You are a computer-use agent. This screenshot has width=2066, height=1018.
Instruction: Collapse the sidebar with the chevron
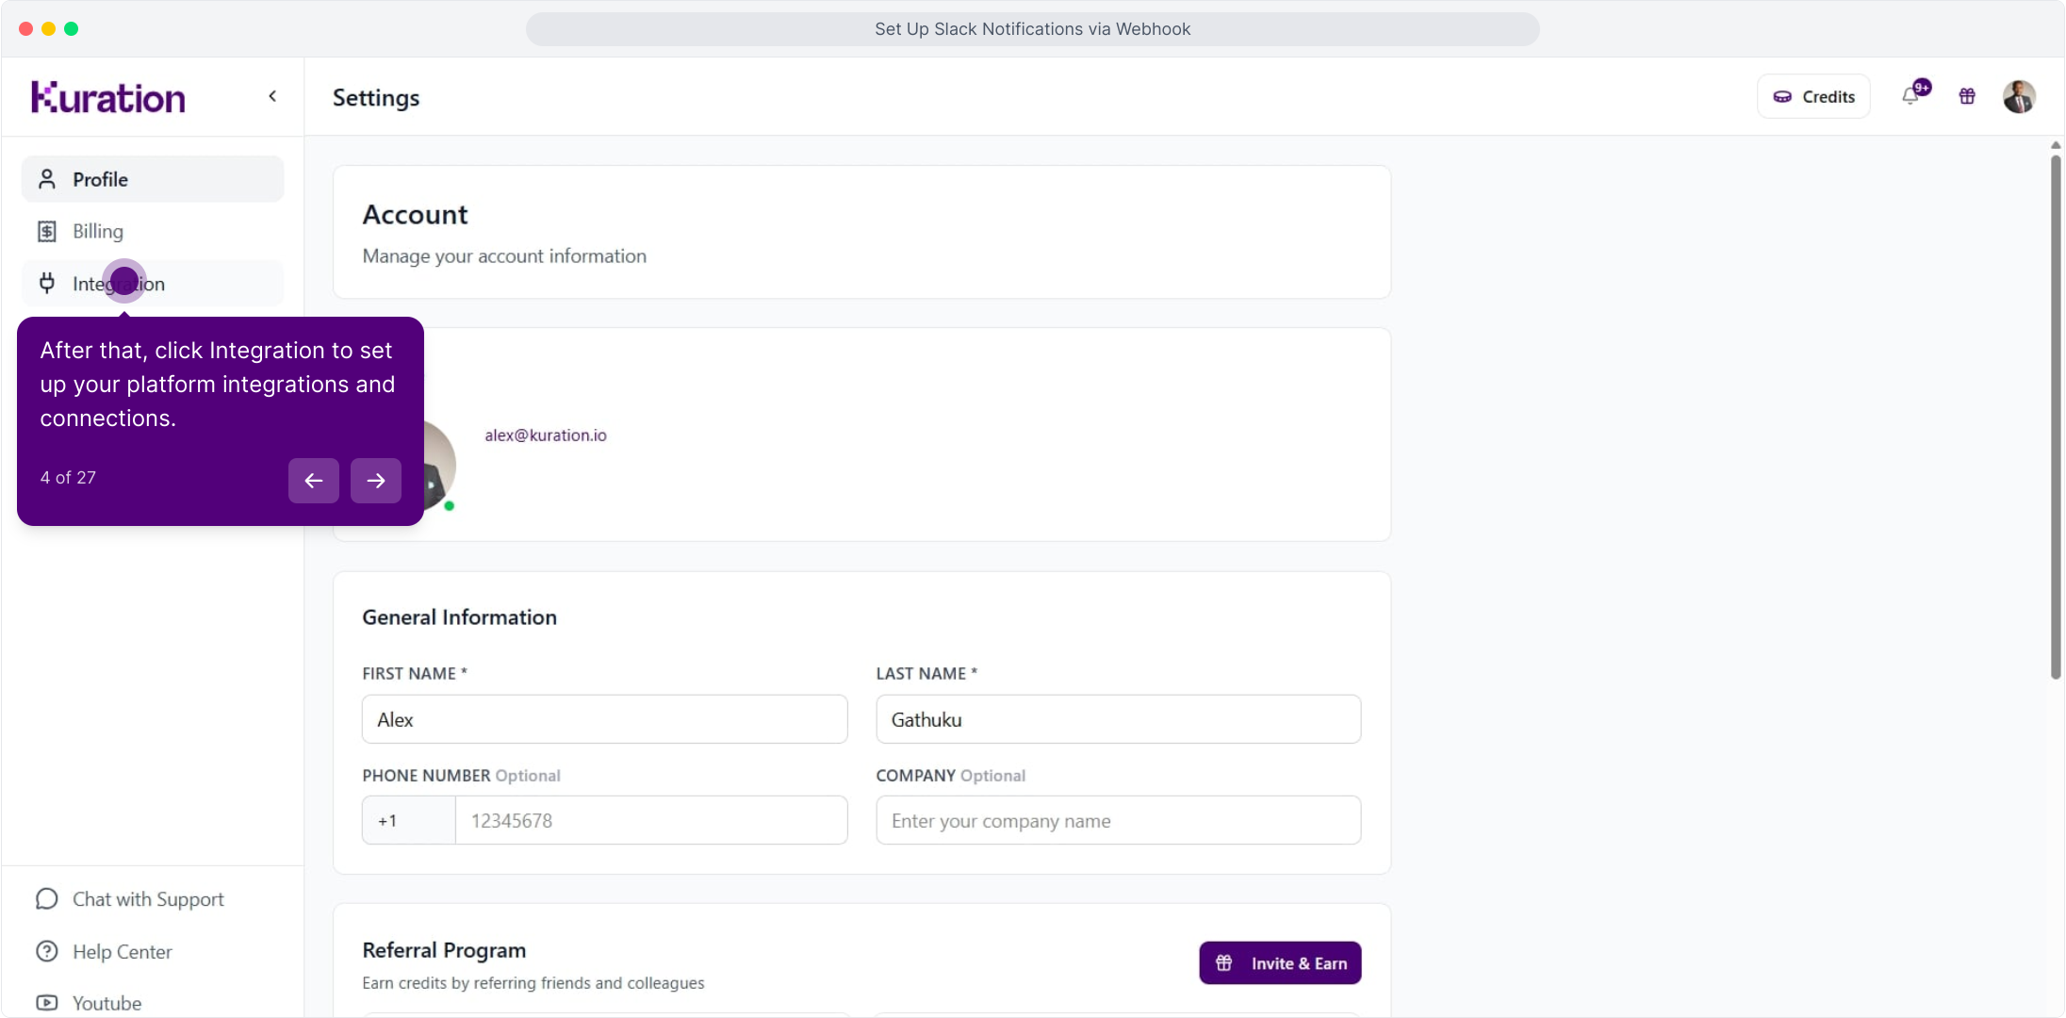tap(272, 96)
